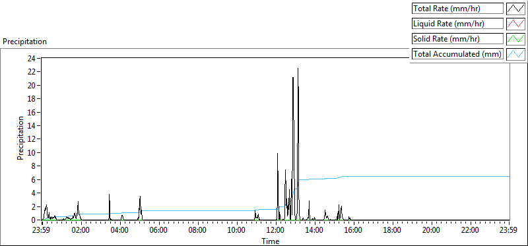Click the 06:00 time axis label
528x246 pixels.
(158, 231)
